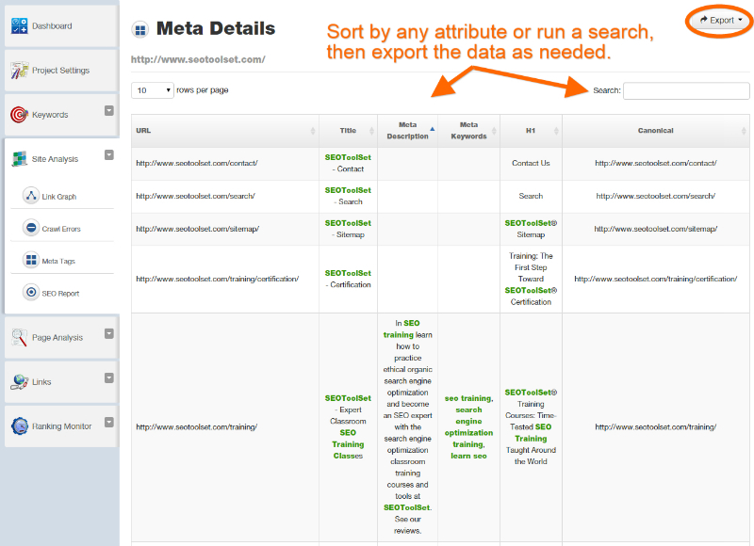This screenshot has width=754, height=546.
Task: Sort table by URL column sort icon
Action: click(x=313, y=131)
